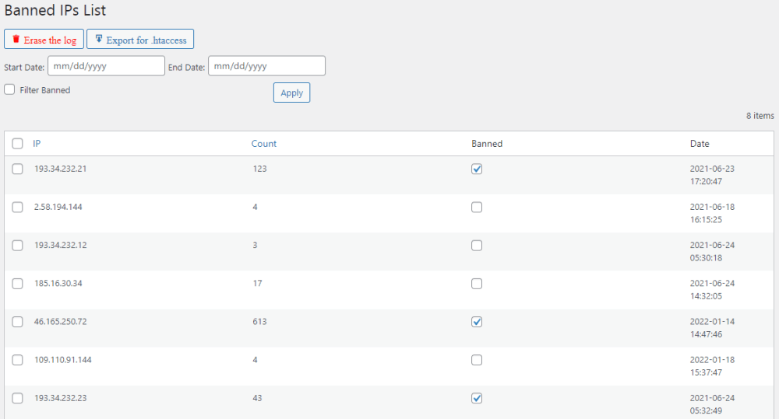This screenshot has height=419, width=779.
Task: Uncheck Banned for IP 193.34.232.21
Action: (477, 169)
